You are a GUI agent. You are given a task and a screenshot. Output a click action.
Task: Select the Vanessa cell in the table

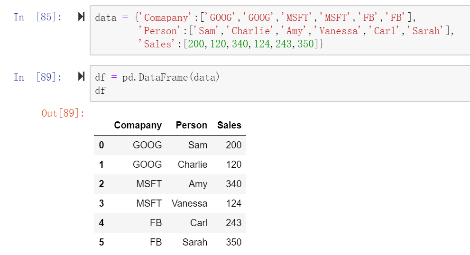pos(190,203)
